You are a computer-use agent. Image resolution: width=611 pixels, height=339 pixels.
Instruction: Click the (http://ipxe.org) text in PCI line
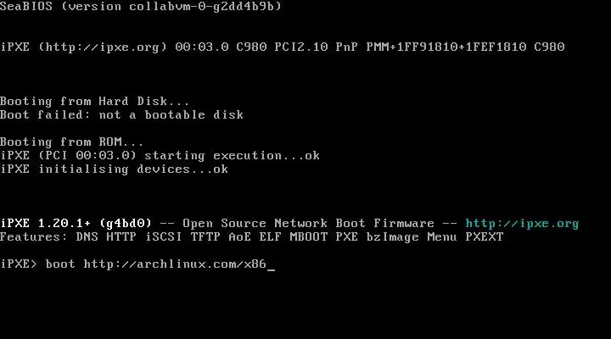[x=103, y=47]
